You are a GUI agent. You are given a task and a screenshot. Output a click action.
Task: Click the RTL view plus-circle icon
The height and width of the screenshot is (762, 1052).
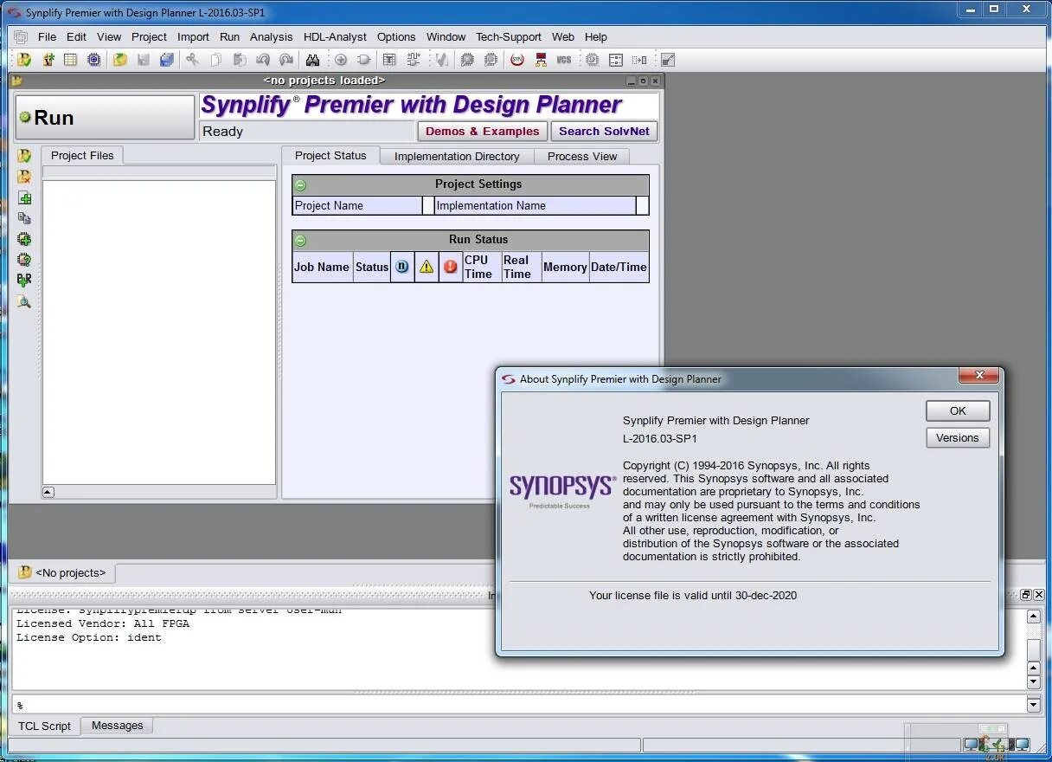[341, 60]
